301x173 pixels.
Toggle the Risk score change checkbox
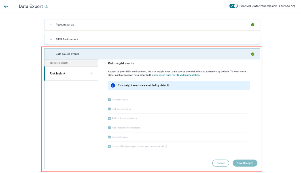[109, 109]
